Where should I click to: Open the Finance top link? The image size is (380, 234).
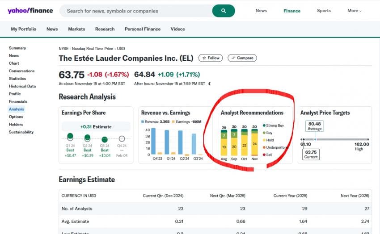coord(292,11)
